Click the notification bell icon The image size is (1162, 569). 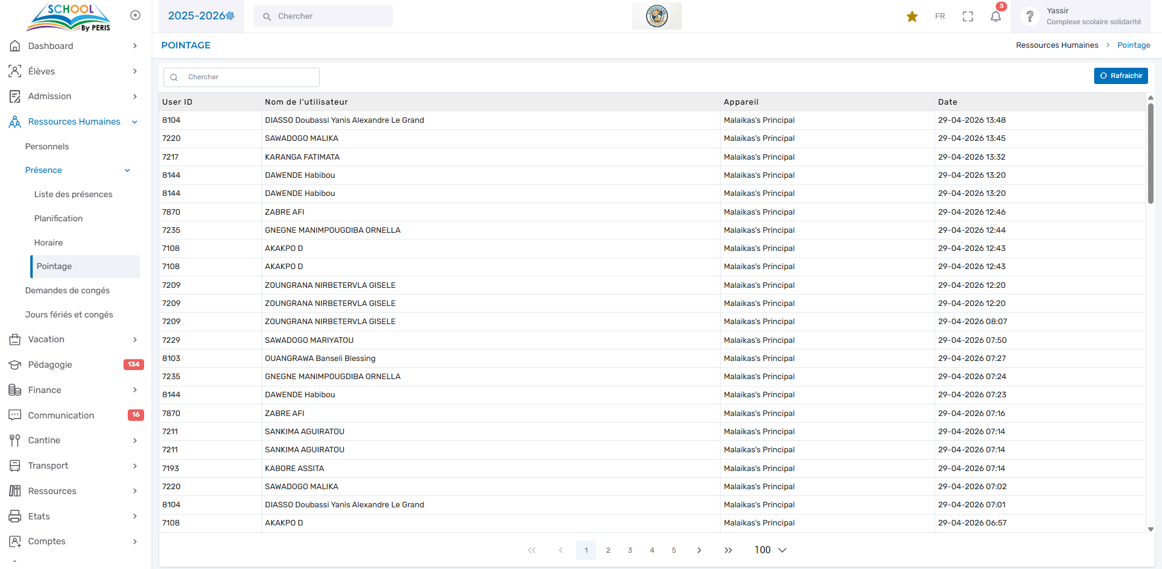pyautogui.click(x=995, y=16)
